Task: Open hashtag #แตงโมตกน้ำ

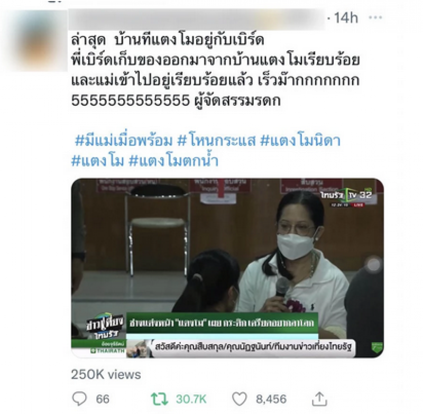Action: [x=173, y=161]
